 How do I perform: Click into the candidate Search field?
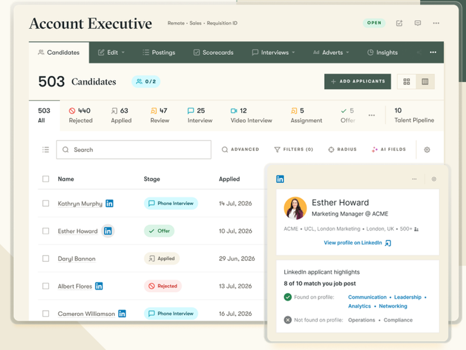pyautogui.click(x=134, y=149)
